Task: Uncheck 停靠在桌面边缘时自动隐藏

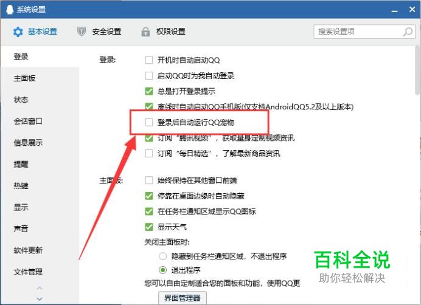Action: point(148,196)
